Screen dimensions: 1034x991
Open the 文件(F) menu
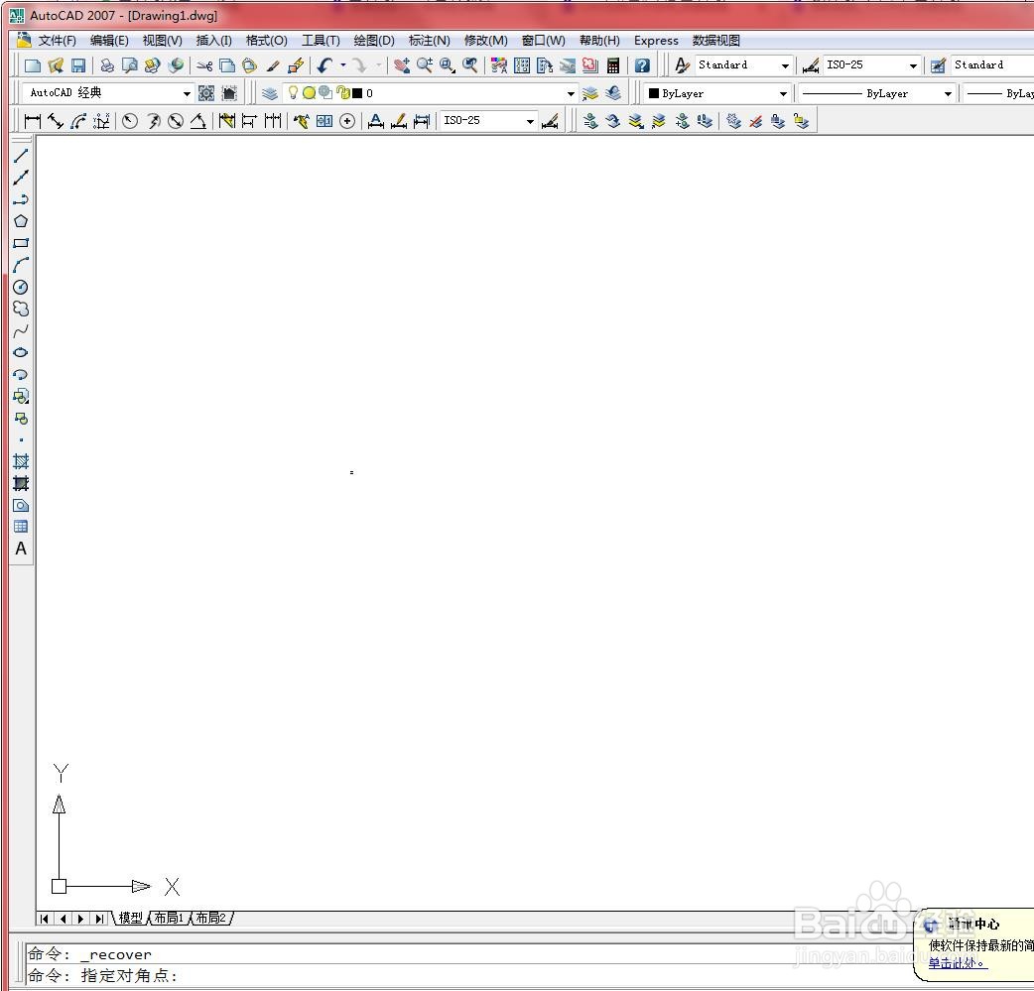pos(57,41)
